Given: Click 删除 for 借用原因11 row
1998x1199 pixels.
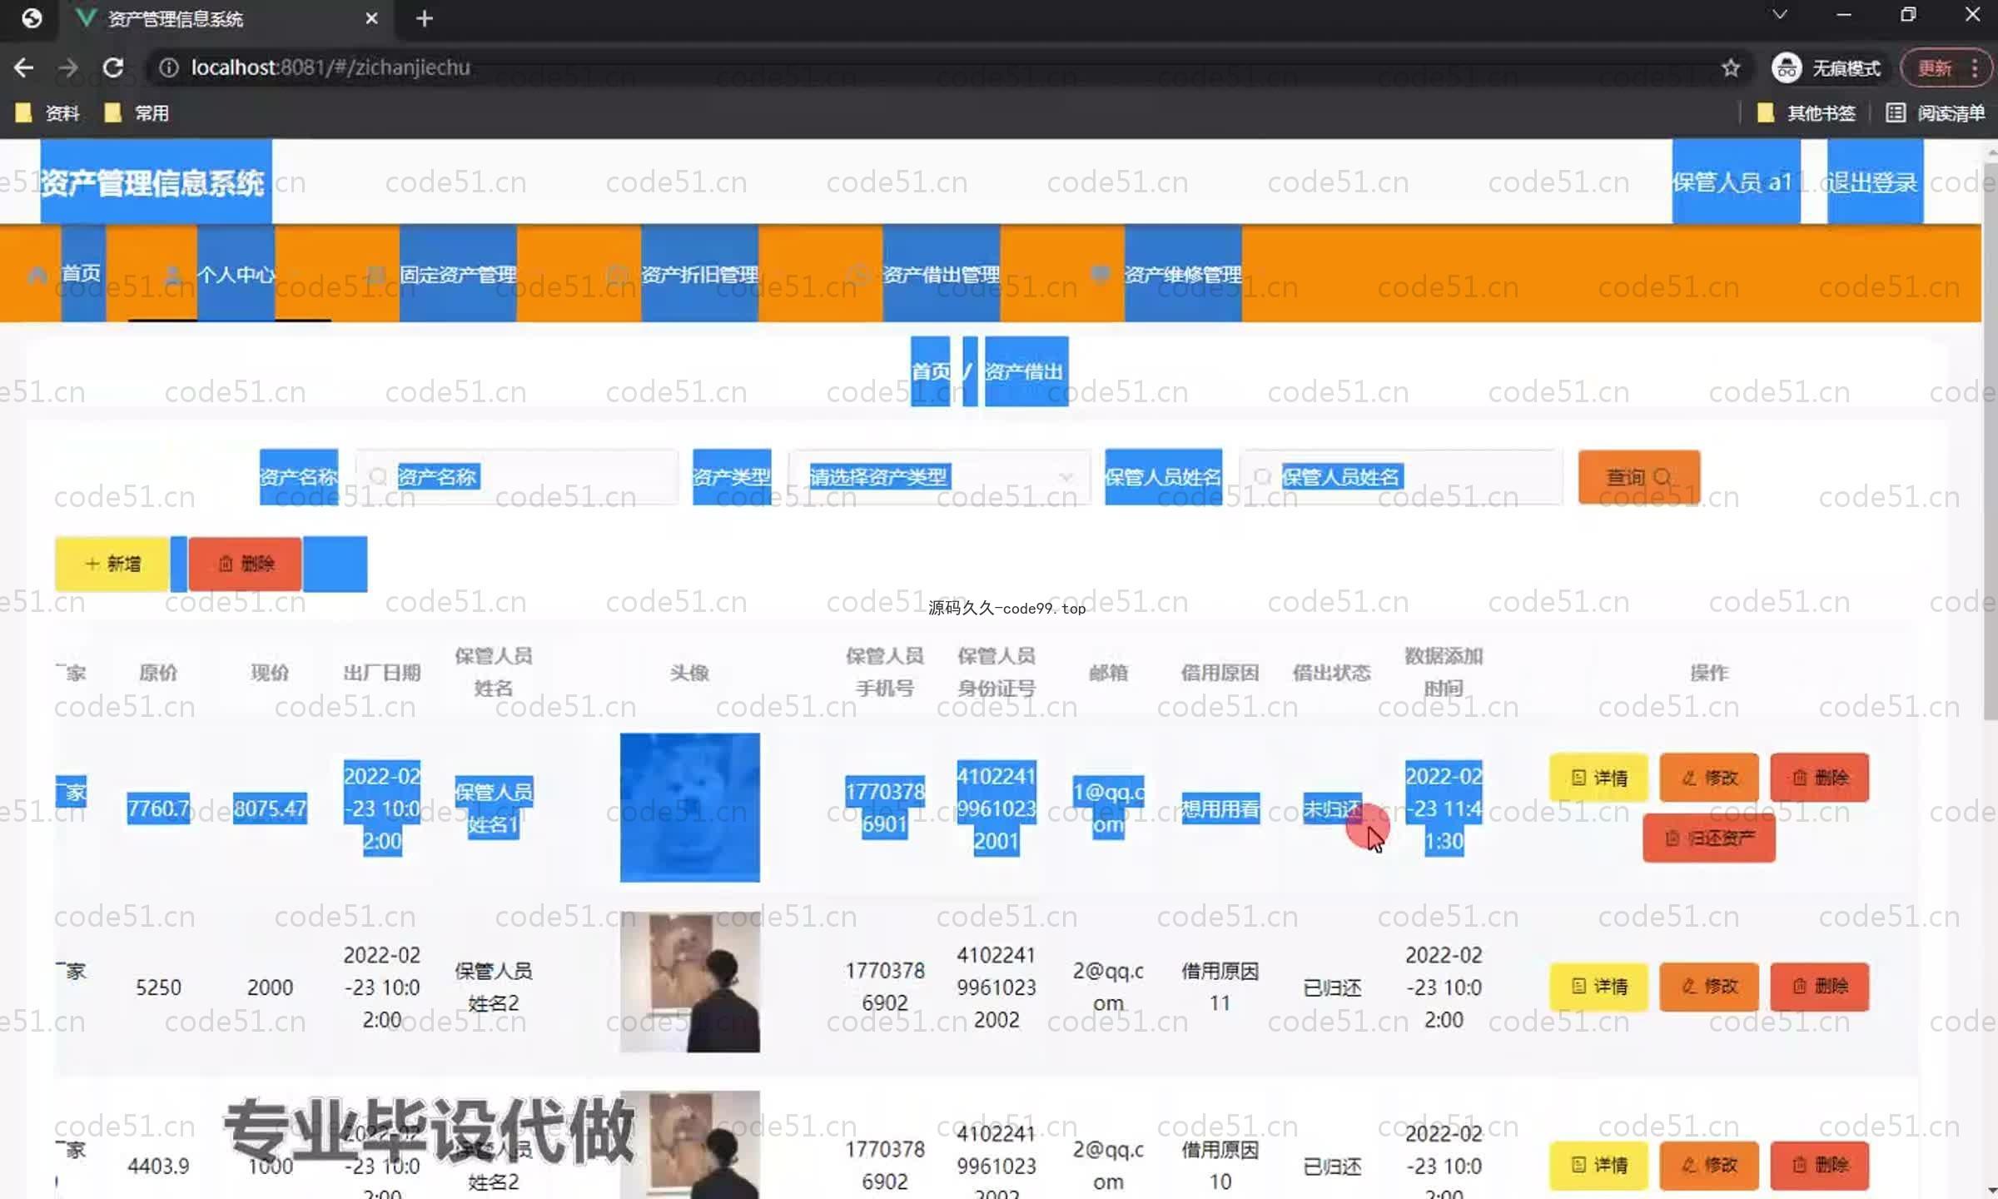Looking at the screenshot, I should coord(1820,987).
